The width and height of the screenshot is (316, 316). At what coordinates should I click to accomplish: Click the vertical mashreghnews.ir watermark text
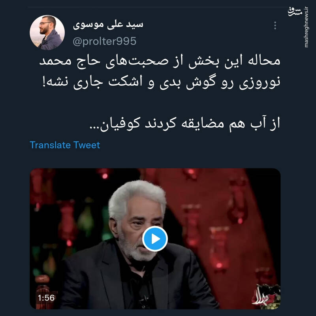point(307,27)
